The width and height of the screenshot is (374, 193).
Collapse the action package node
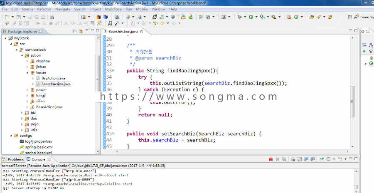(x=22, y=55)
